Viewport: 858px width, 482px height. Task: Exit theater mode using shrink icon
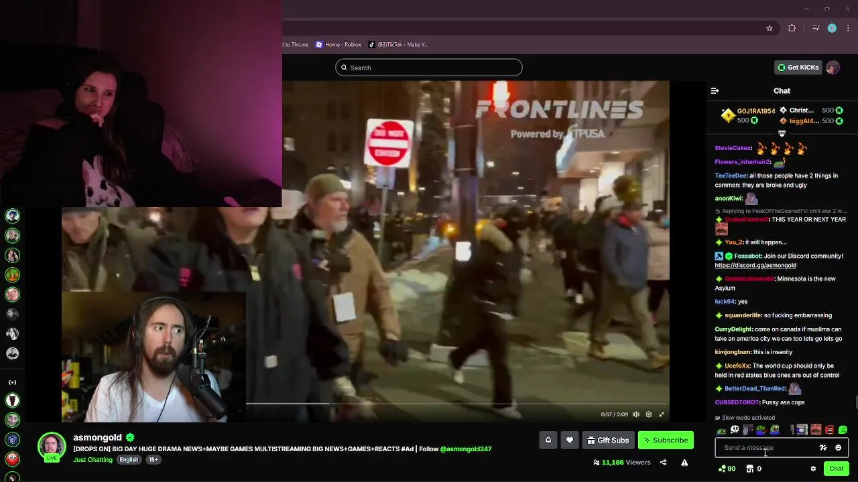(662, 414)
